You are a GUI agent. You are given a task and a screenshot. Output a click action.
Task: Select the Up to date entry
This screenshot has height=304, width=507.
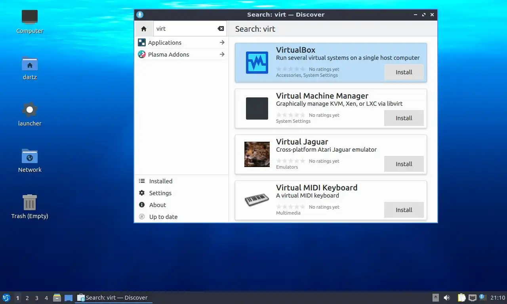pyautogui.click(x=181, y=217)
